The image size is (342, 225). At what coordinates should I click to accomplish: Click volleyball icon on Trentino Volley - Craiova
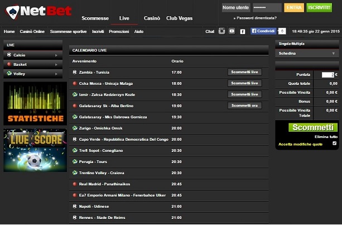click(75, 173)
